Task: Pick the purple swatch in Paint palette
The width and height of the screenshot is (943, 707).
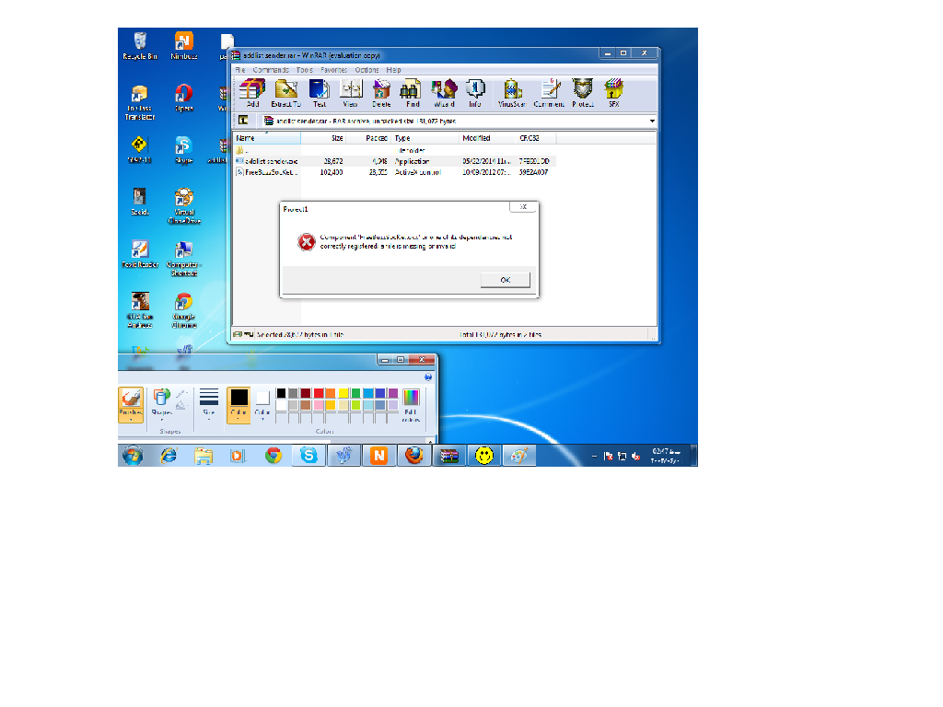Action: point(393,393)
